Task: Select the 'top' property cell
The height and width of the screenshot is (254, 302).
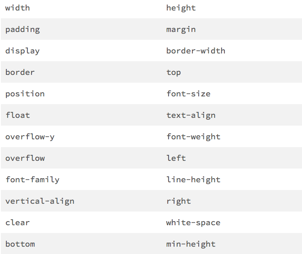Action: tap(174, 73)
